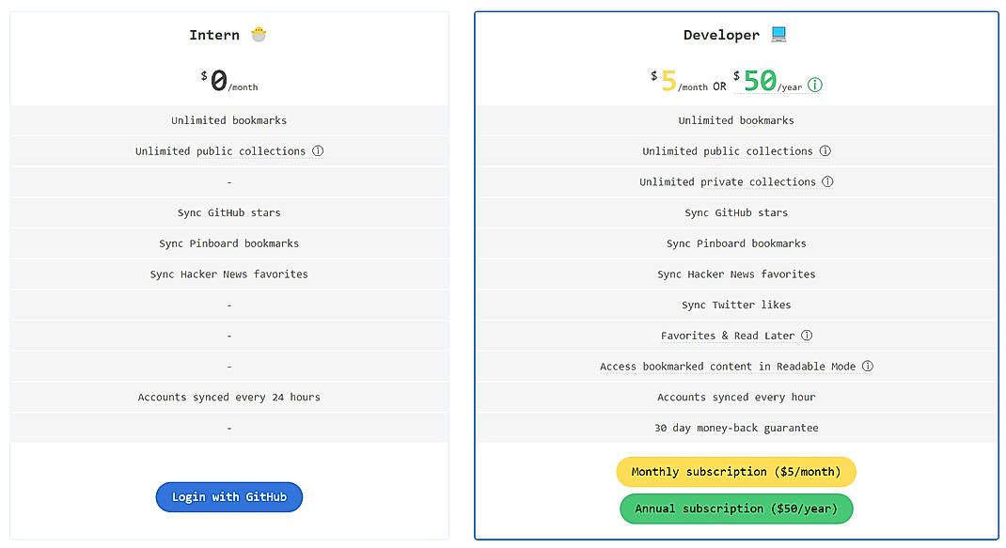Select the Monthly subscription ($5/month) button
This screenshot has height=548, width=1006.
(735, 471)
